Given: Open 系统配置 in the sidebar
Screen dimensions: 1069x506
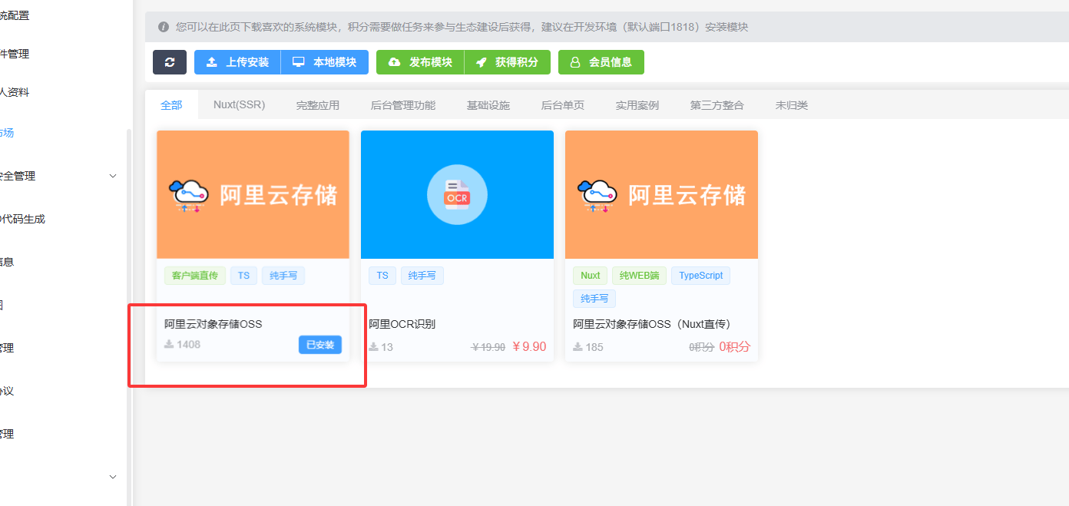Looking at the screenshot, I should (15, 15).
